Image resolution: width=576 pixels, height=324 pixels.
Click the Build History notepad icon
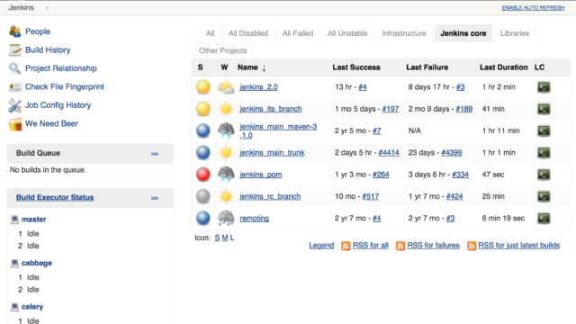15,50
